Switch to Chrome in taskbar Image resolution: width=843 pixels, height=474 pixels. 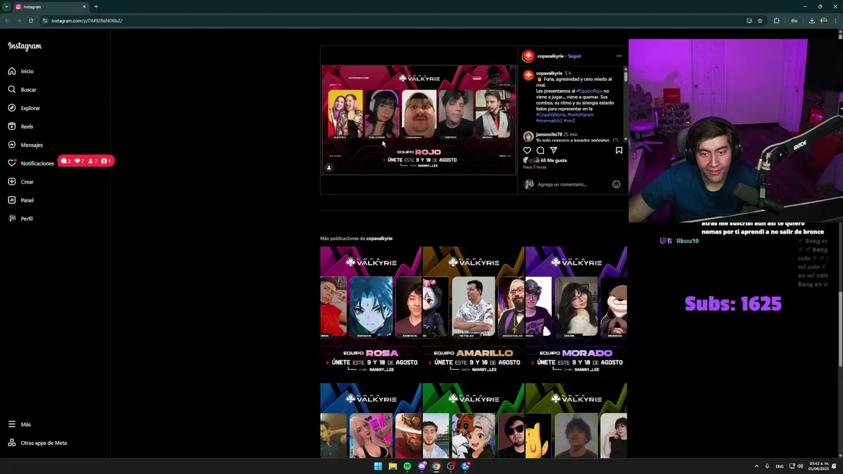click(x=436, y=466)
